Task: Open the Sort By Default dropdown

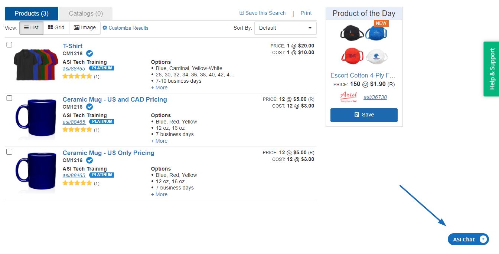Action: 285,28
